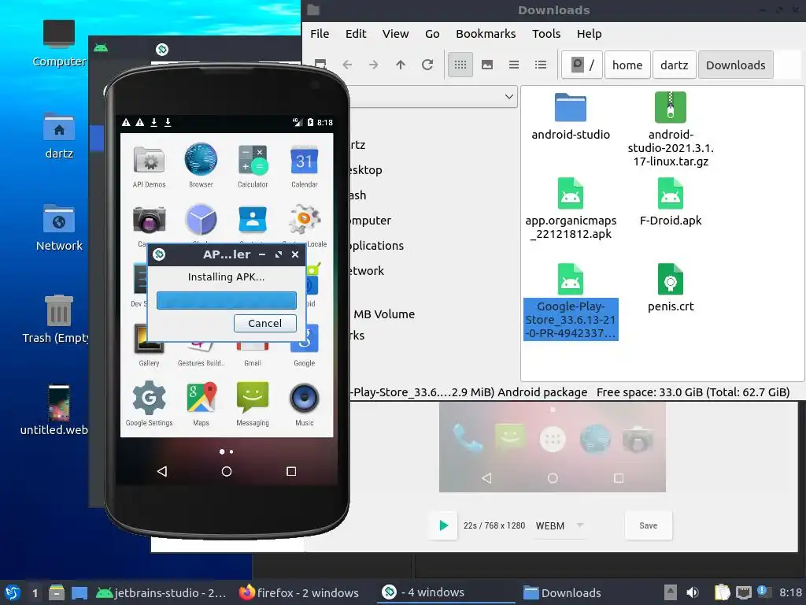Switch to thumbnail view mode

tap(486, 65)
